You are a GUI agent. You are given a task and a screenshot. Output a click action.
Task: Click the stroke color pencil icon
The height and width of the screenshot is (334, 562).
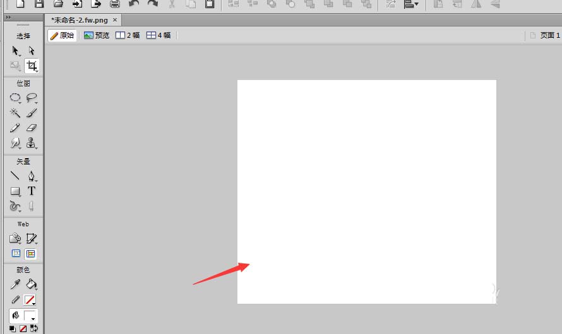coord(15,300)
